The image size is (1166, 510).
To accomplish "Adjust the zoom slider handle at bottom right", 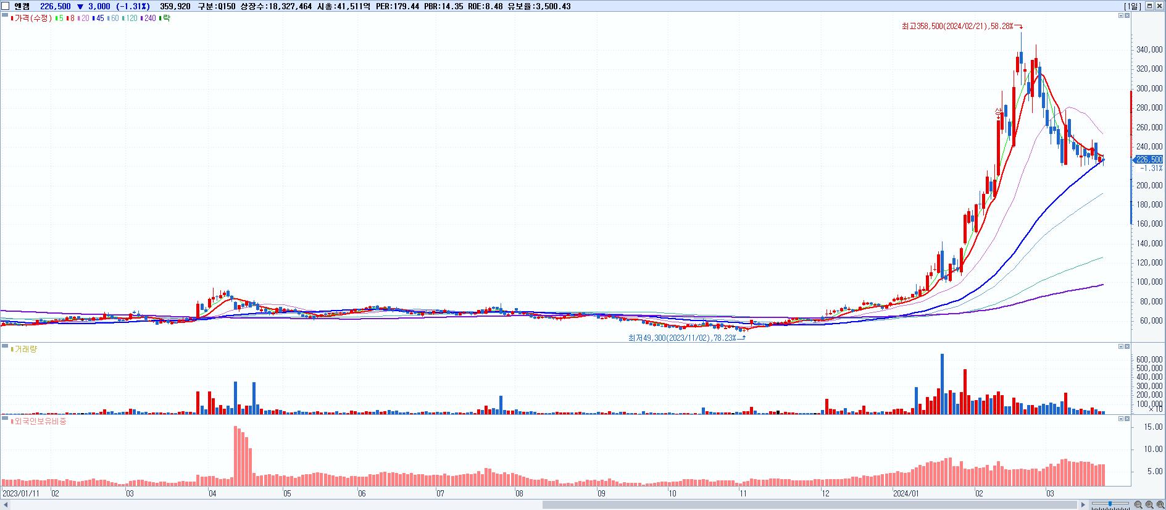I will (1110, 505).
